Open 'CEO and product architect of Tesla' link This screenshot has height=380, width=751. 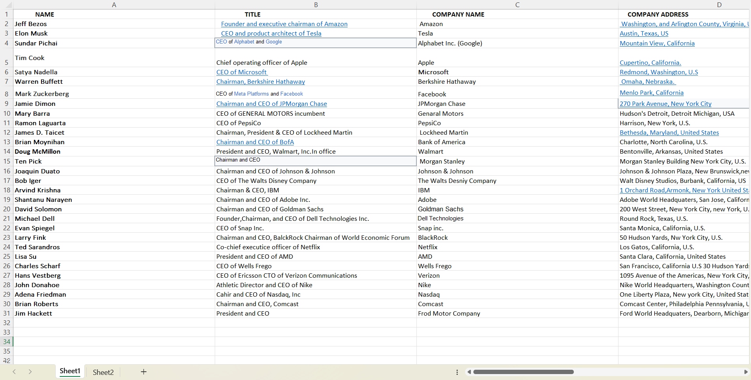click(x=271, y=34)
